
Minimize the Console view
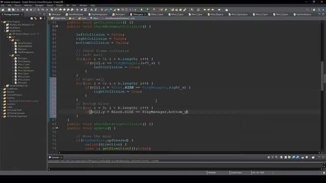319,157
